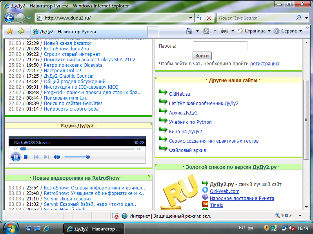Refresh the current page
Image resolution: width=313 pixels, height=234 pixels.
pos(199,18)
